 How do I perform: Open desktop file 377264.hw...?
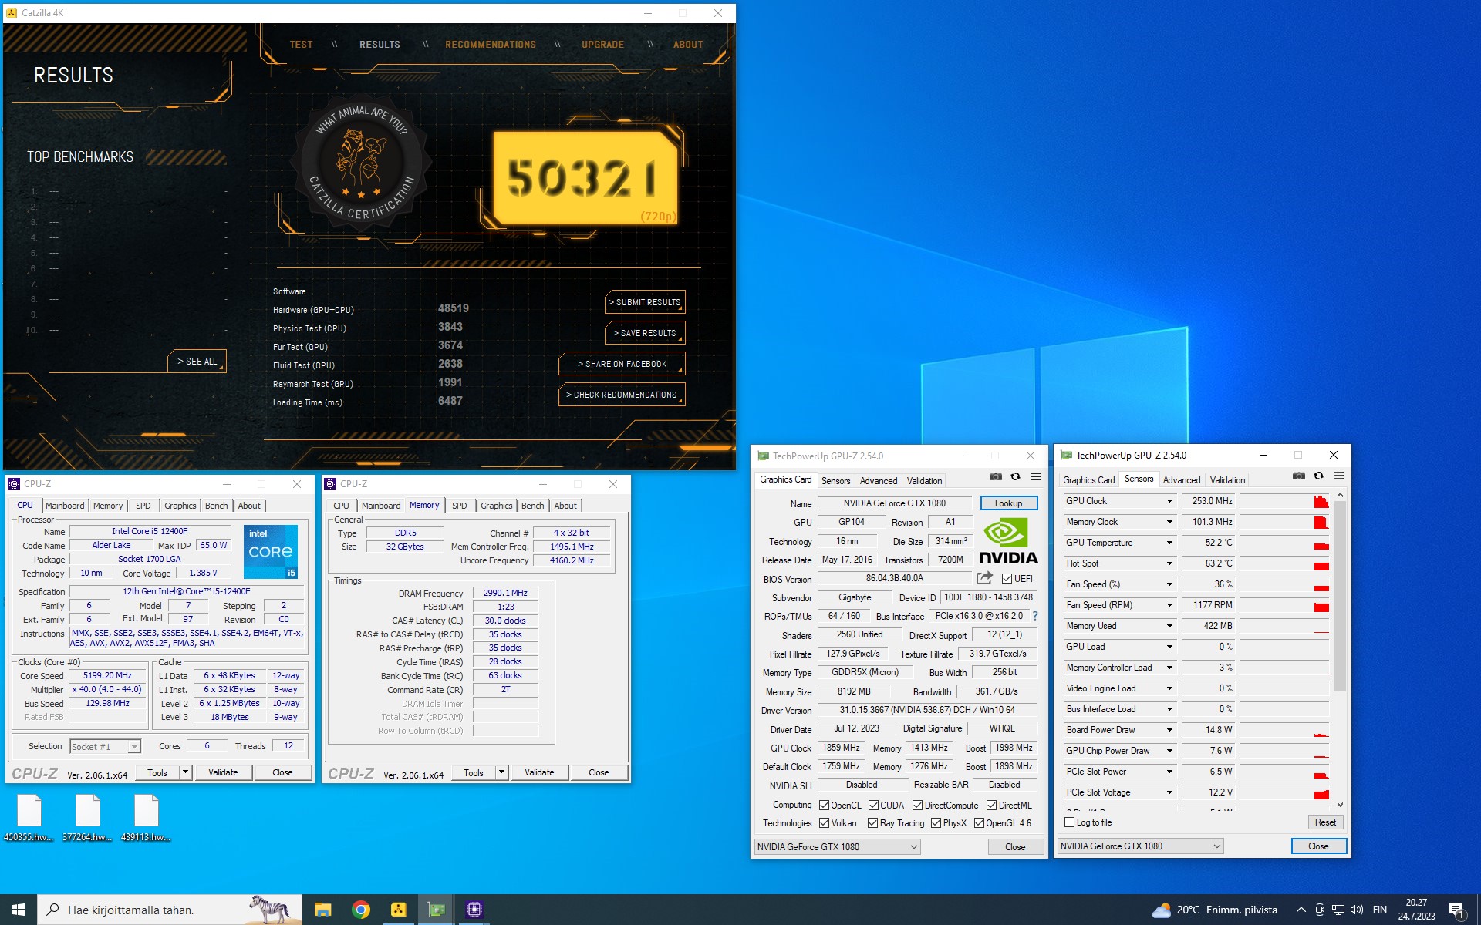point(87,818)
